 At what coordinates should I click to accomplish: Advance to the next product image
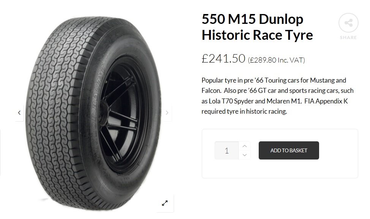[x=167, y=113]
